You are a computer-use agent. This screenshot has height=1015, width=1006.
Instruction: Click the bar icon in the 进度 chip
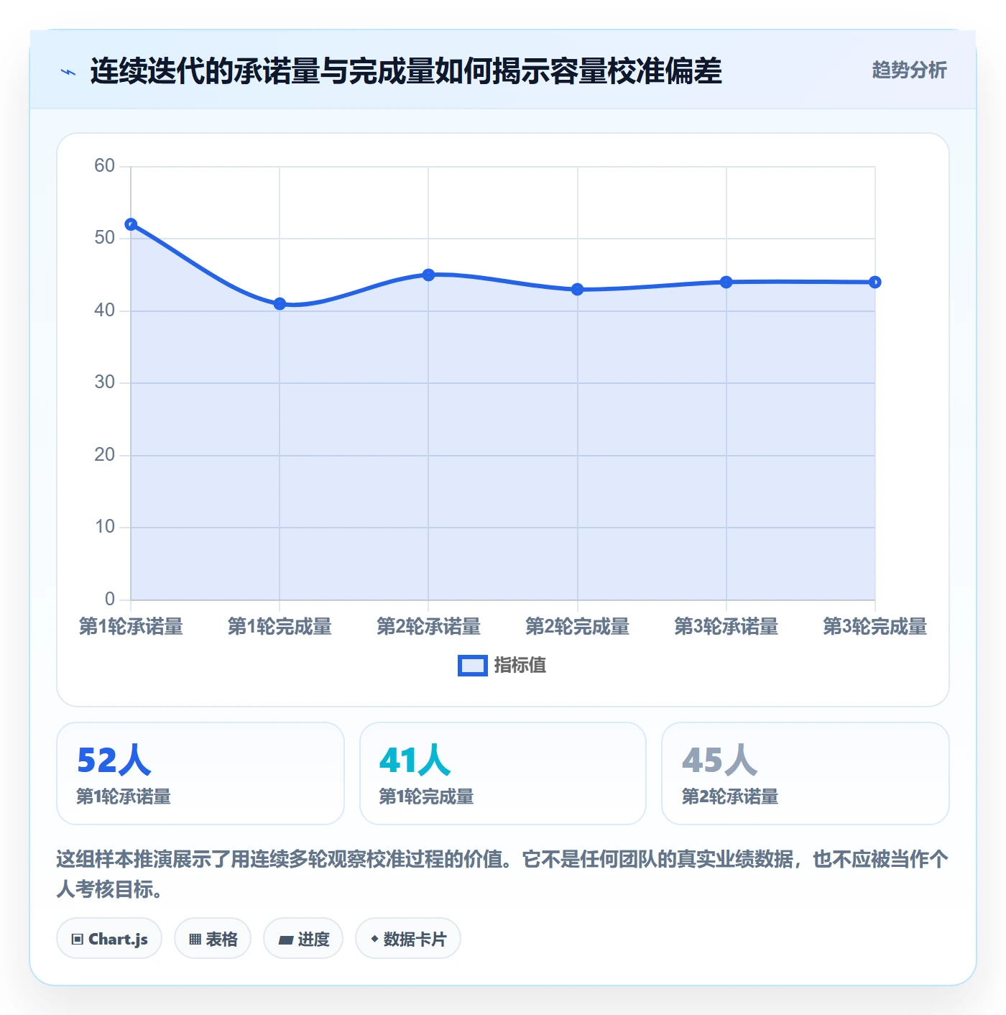click(x=285, y=940)
